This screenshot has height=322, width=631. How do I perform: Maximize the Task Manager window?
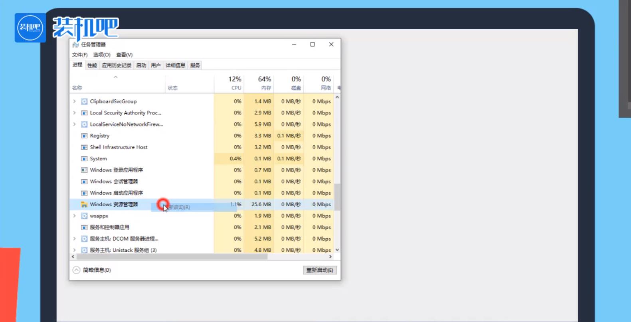click(x=313, y=44)
